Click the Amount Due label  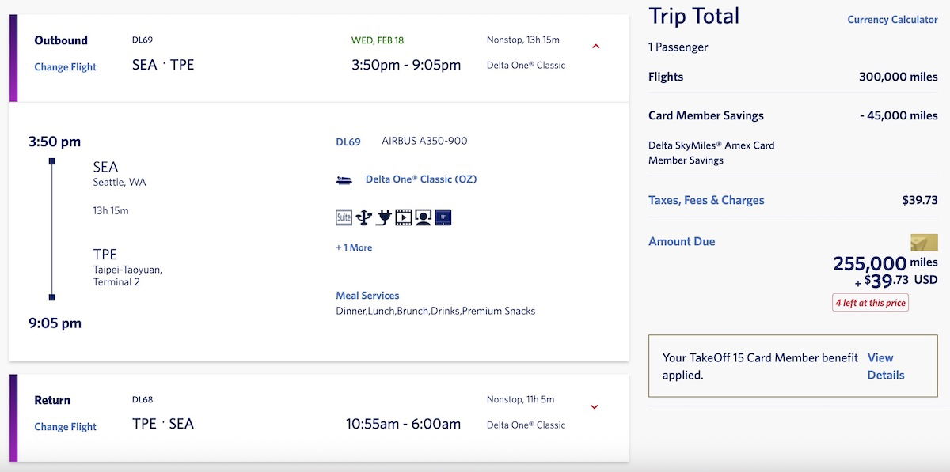pos(682,241)
